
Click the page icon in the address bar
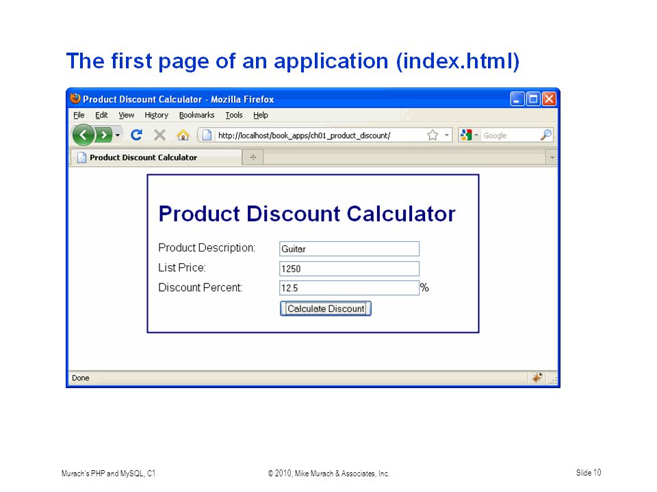207,135
